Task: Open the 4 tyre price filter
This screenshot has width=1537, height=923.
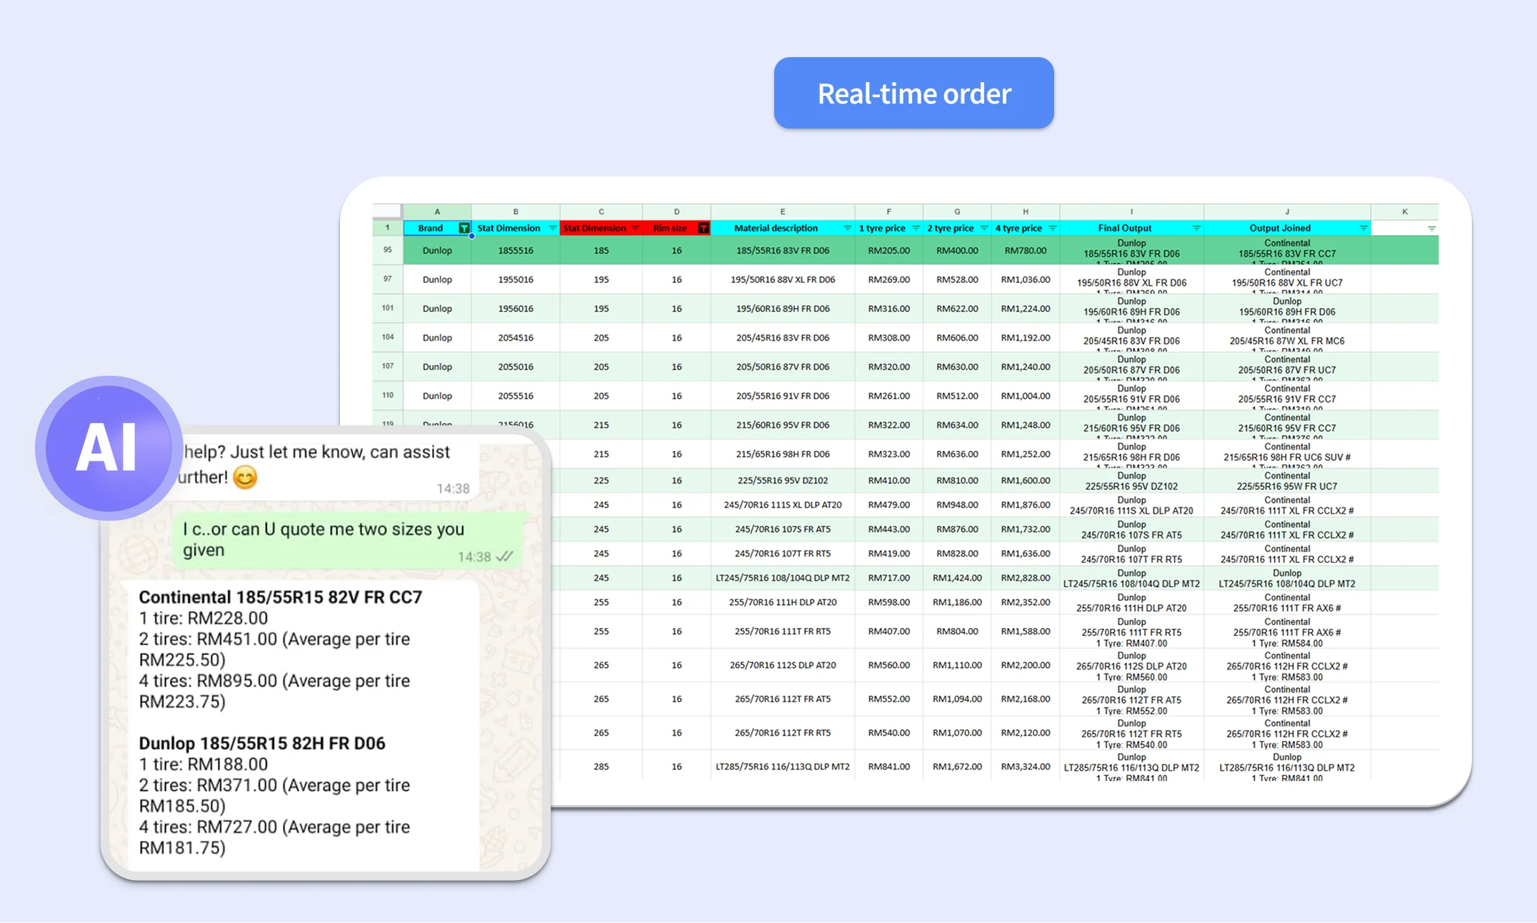Action: (x=1052, y=228)
